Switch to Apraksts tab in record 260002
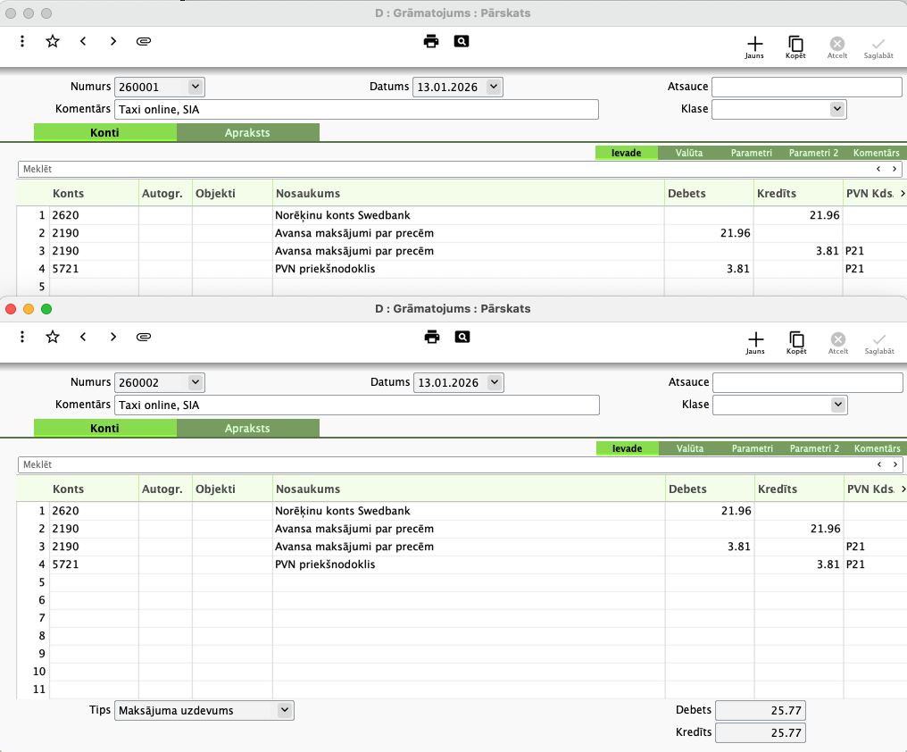The image size is (907, 752). click(x=247, y=429)
